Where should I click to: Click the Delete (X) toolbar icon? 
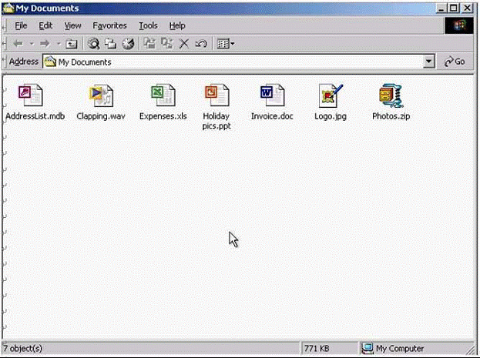(184, 44)
